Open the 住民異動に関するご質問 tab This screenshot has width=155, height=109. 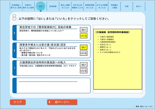[x=16, y=6]
